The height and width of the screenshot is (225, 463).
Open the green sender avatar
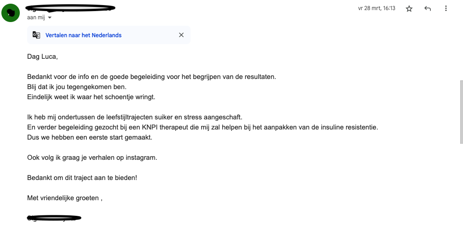11,13
